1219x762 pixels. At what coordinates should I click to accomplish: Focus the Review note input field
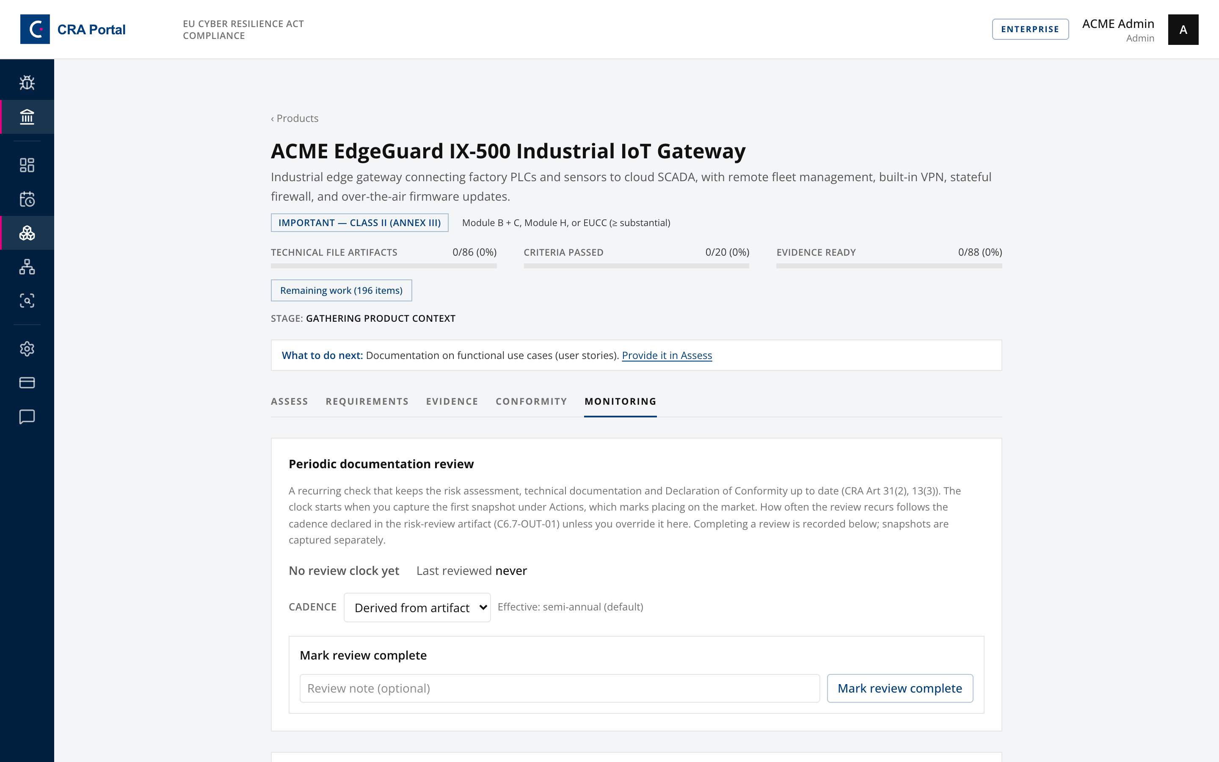(x=560, y=688)
